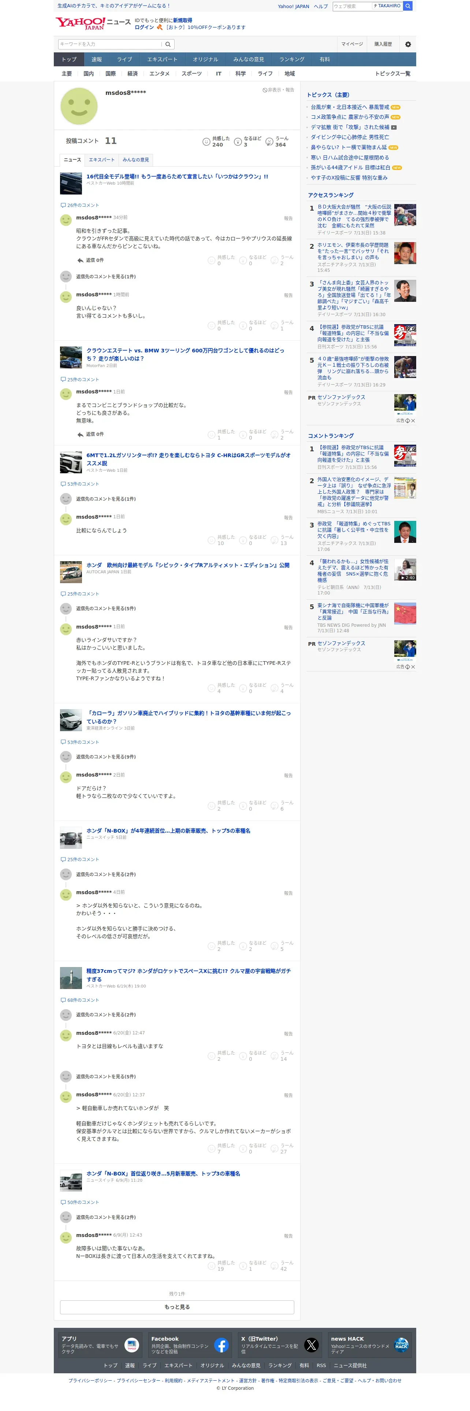Show more comments with もっと見る

[x=177, y=1307]
